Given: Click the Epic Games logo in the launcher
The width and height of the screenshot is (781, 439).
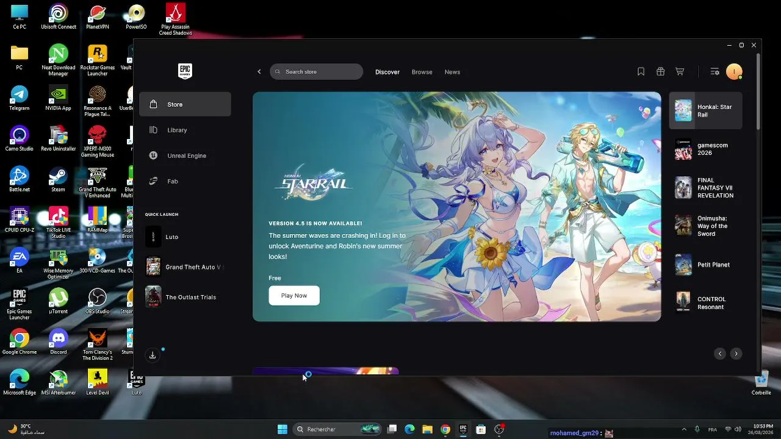Looking at the screenshot, I should click(x=185, y=71).
